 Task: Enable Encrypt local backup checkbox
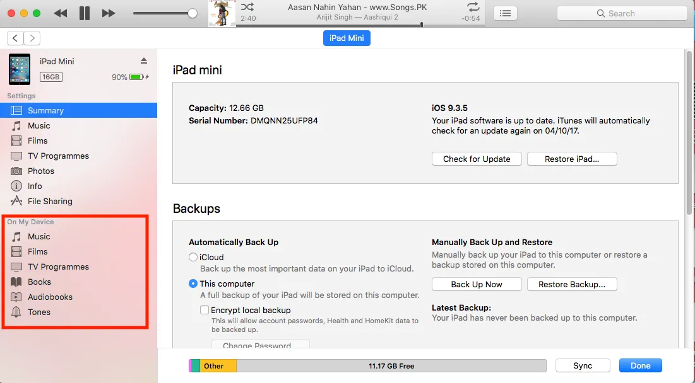coord(205,310)
